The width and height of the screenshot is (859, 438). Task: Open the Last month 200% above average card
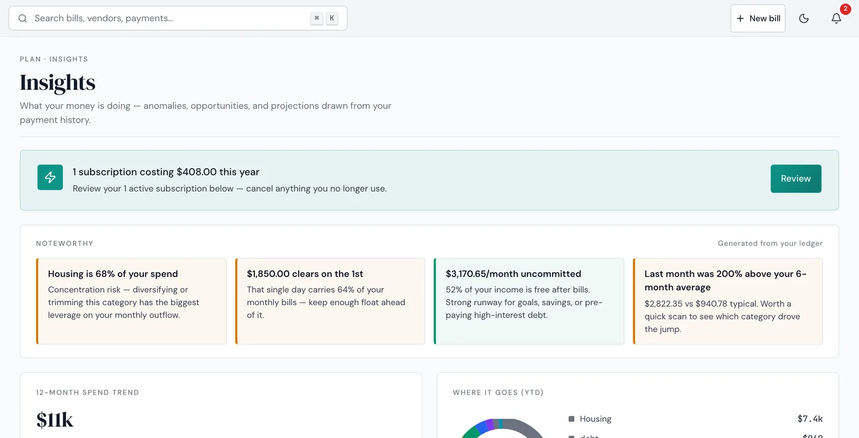(728, 301)
